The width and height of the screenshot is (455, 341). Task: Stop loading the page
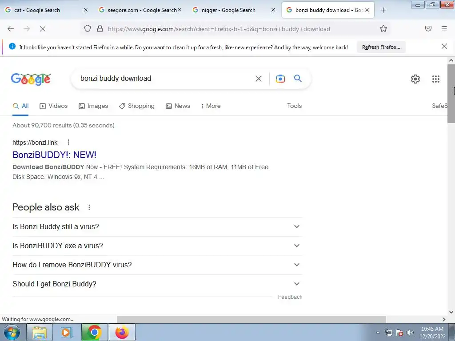[x=42, y=29]
